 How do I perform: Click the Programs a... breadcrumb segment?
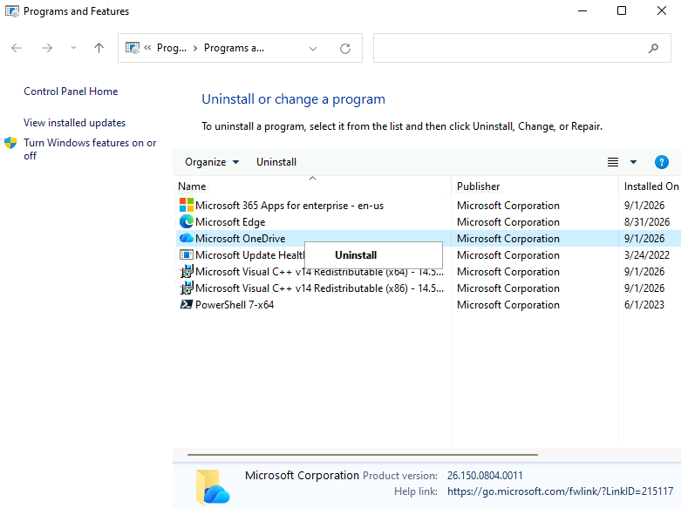(x=234, y=48)
